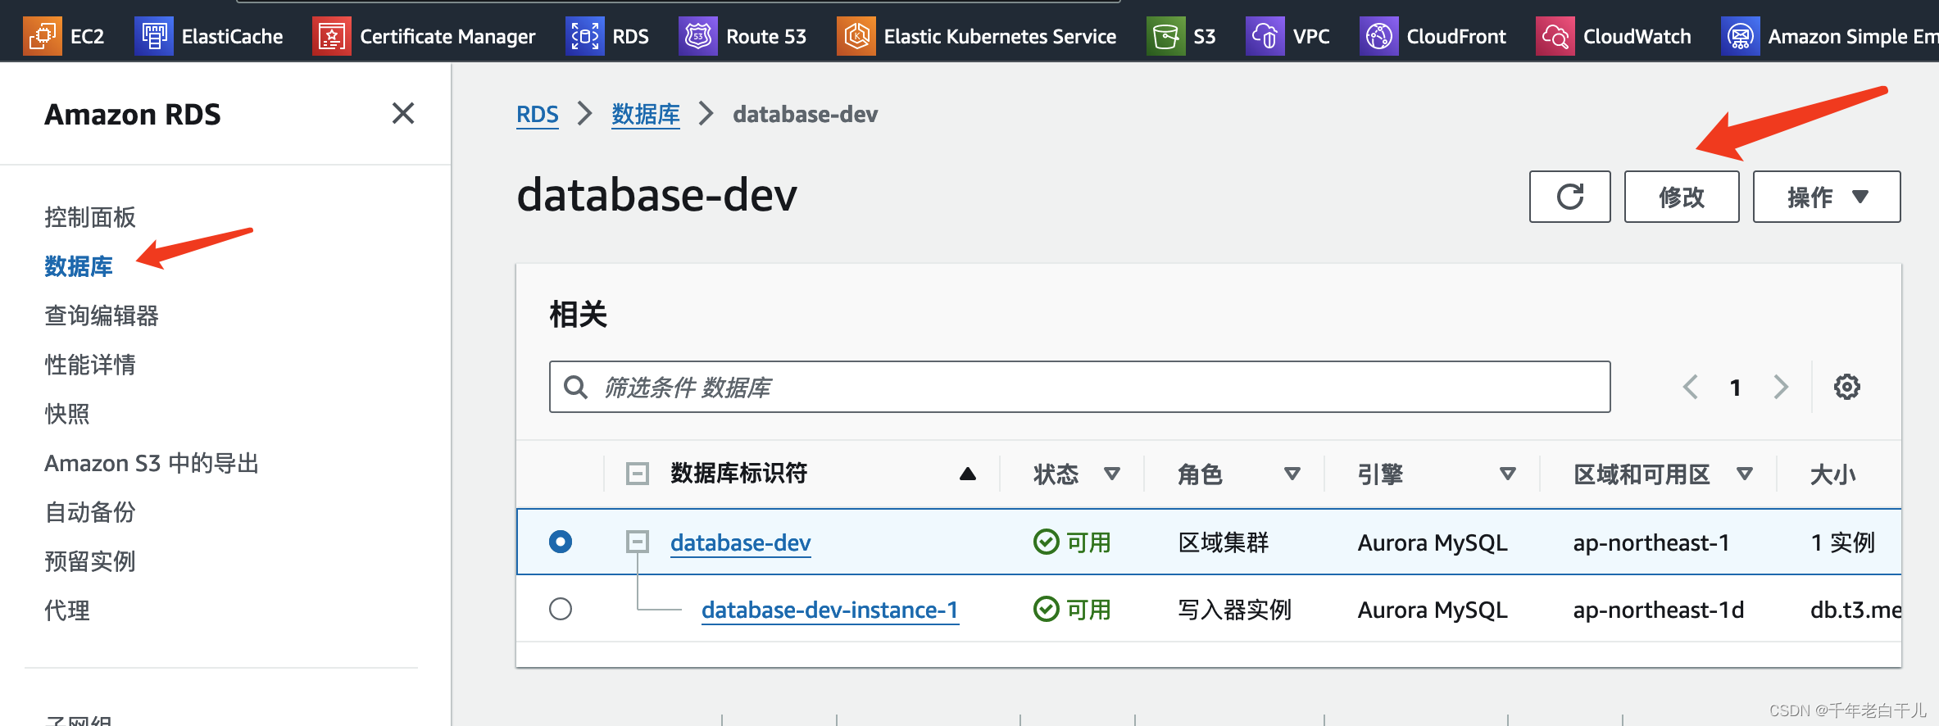Click the 写入器实例 role cell
Viewport: 1939px width, 726px height.
pyautogui.click(x=1235, y=610)
